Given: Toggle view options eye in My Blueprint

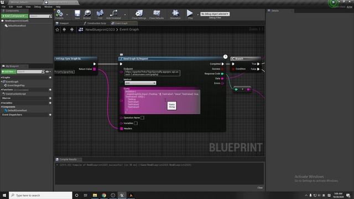Looking at the screenshot, I should click(48, 71).
